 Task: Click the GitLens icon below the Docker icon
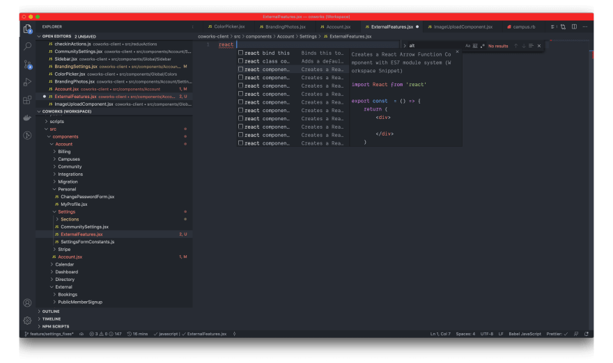[x=27, y=136]
